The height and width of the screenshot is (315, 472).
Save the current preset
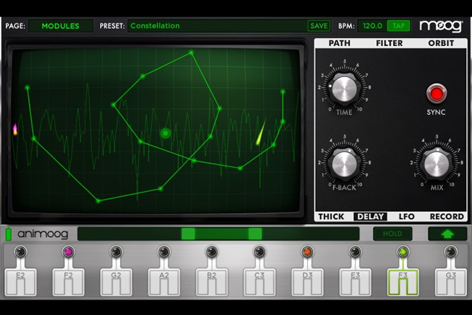coord(318,26)
